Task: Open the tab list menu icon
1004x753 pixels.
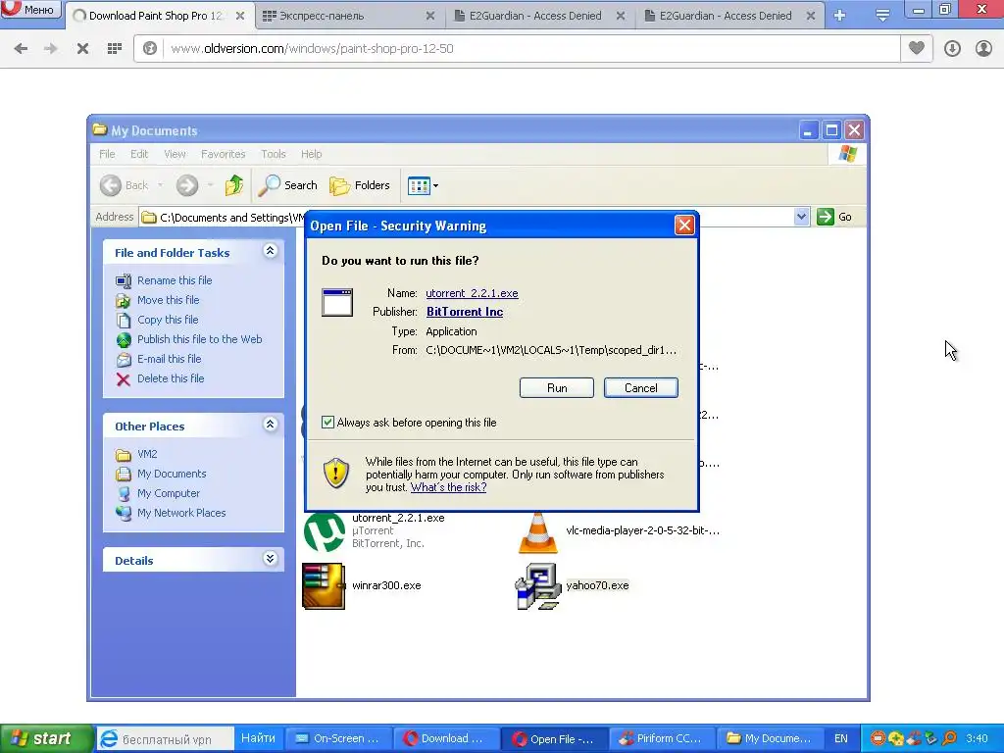Action: coord(882,16)
